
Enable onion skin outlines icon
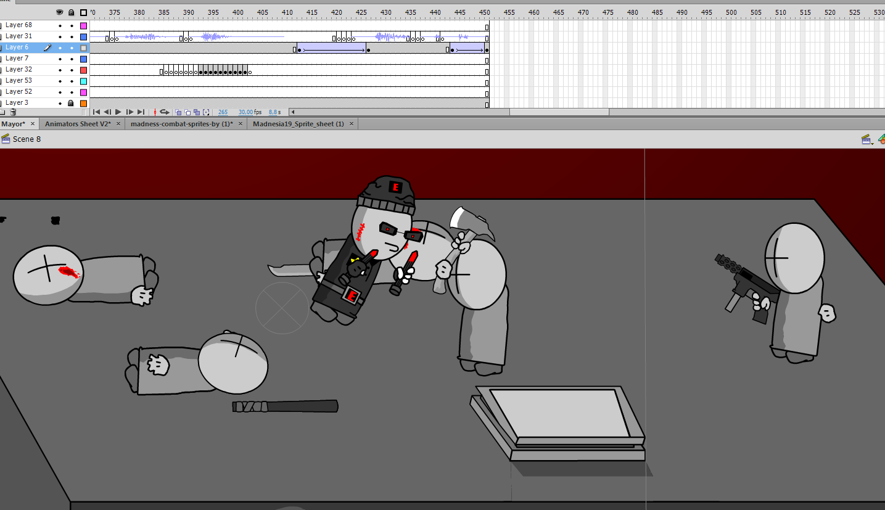click(x=187, y=112)
